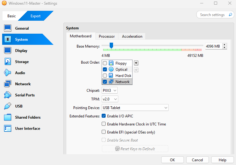
Task: Click the User Interface window icon
Action: point(7,128)
